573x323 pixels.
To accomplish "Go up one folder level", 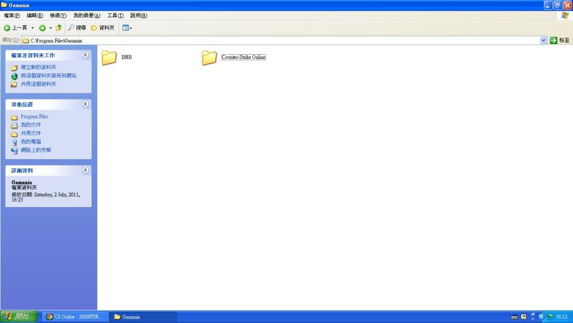I will [x=58, y=28].
